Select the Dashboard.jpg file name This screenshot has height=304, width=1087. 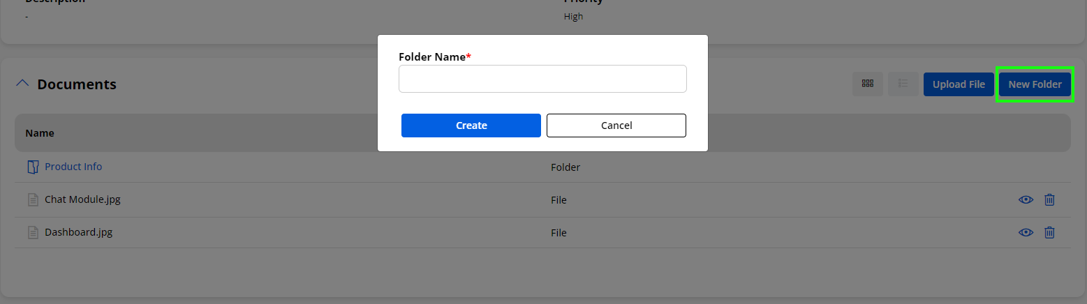(x=78, y=232)
